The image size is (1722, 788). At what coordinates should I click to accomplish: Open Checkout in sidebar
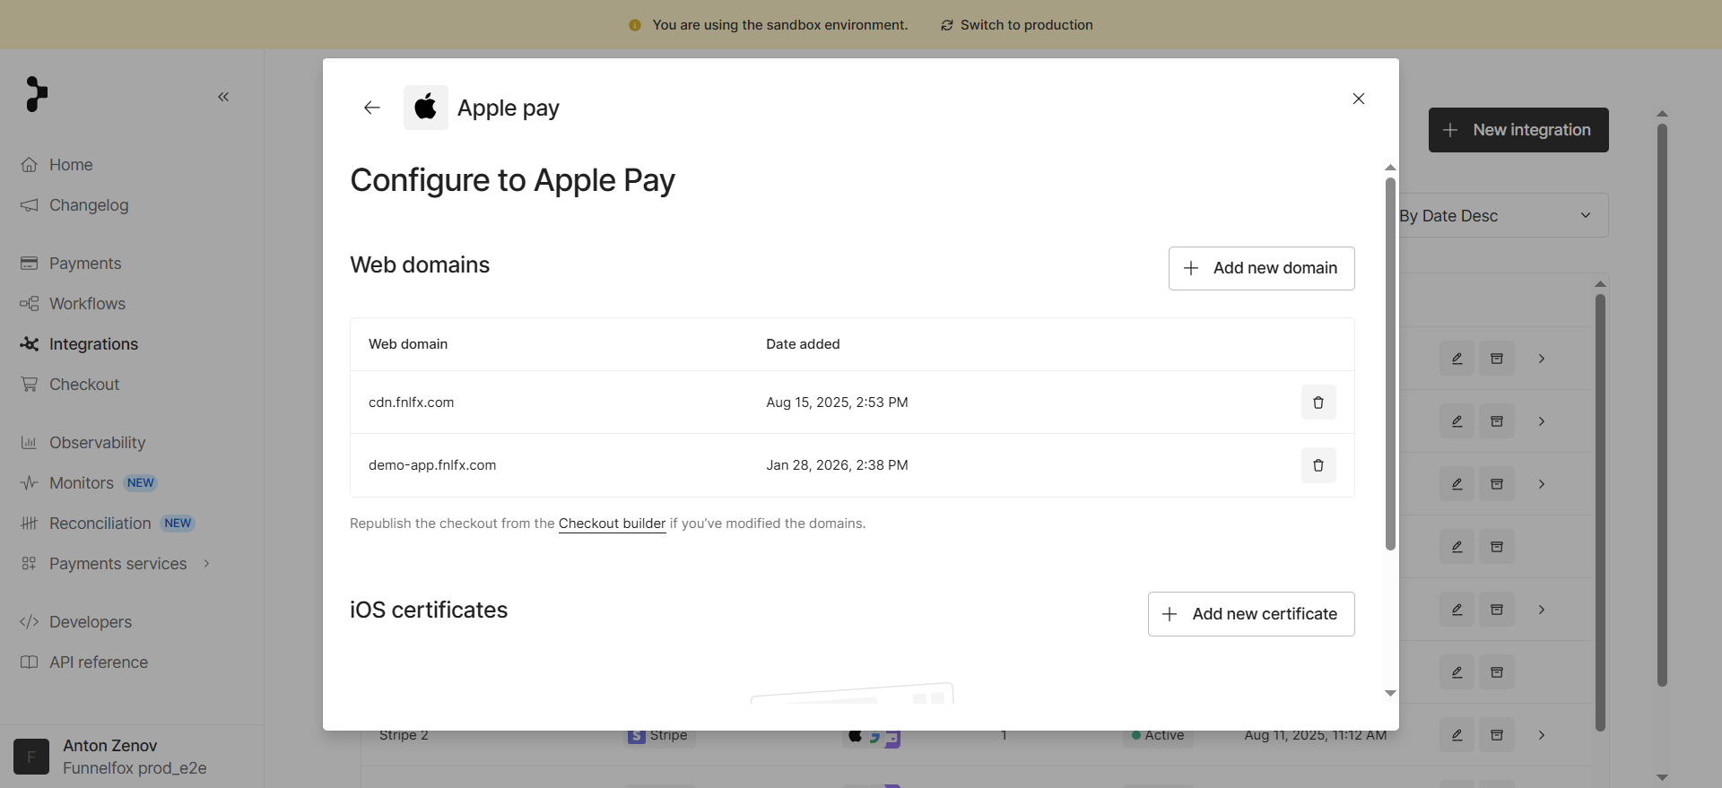pyautogui.click(x=84, y=385)
